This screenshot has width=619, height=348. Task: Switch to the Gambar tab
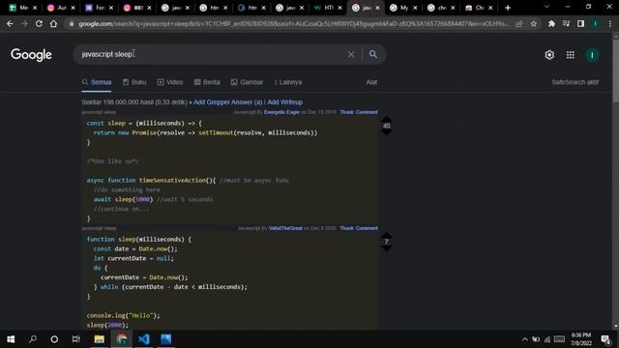coord(248,82)
